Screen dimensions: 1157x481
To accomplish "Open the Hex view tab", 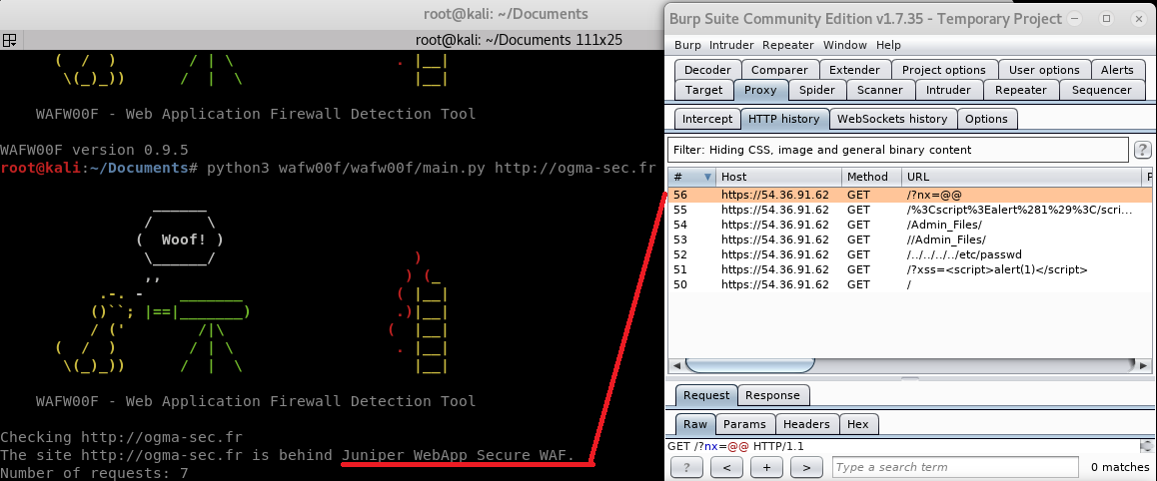I will 858,423.
